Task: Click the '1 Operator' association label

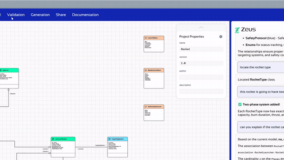Action: pyautogui.click(x=13, y=94)
